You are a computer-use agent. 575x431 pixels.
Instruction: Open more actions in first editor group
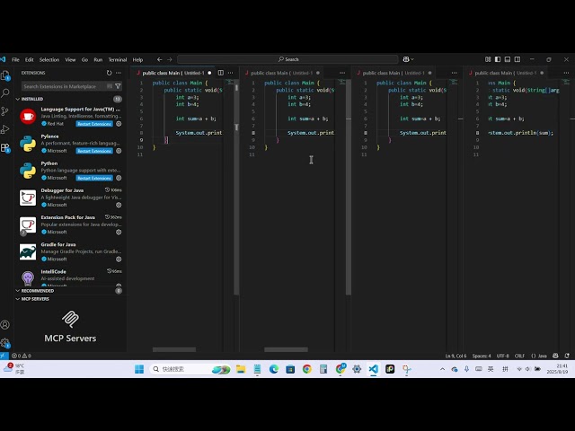point(230,73)
